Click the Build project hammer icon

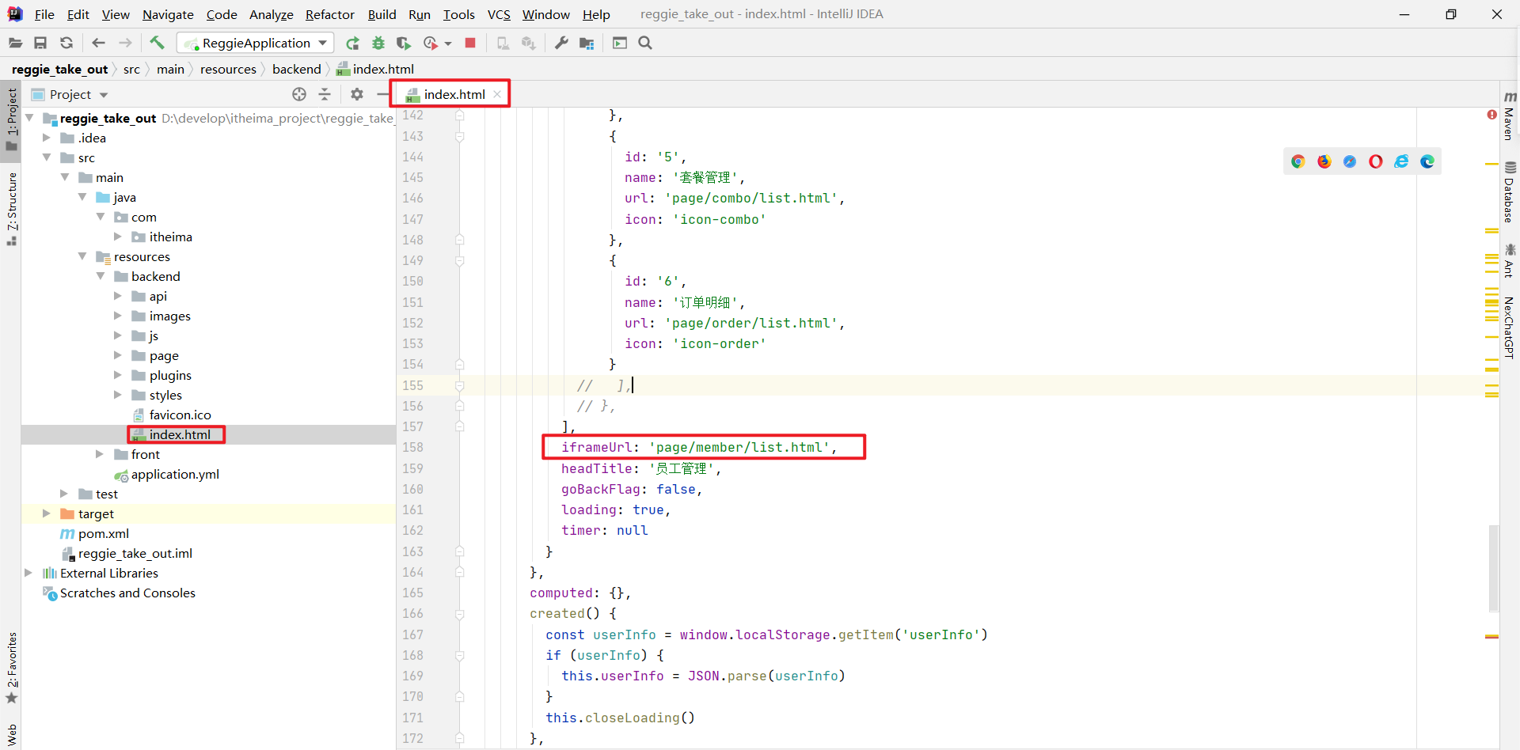tap(157, 43)
